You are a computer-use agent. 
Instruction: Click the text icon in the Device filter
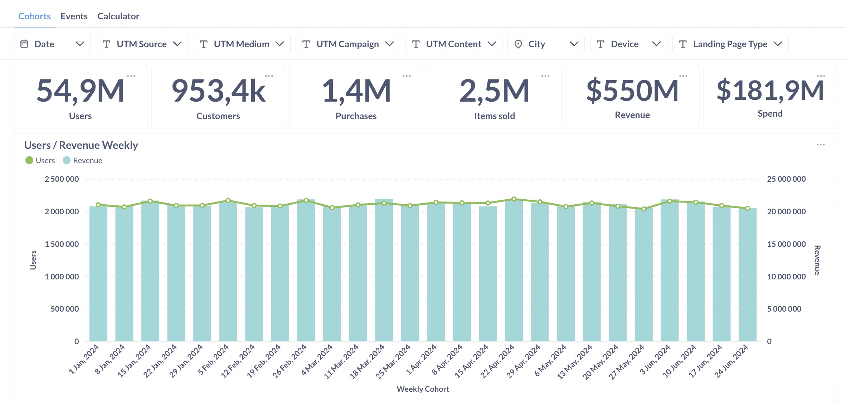(x=601, y=44)
